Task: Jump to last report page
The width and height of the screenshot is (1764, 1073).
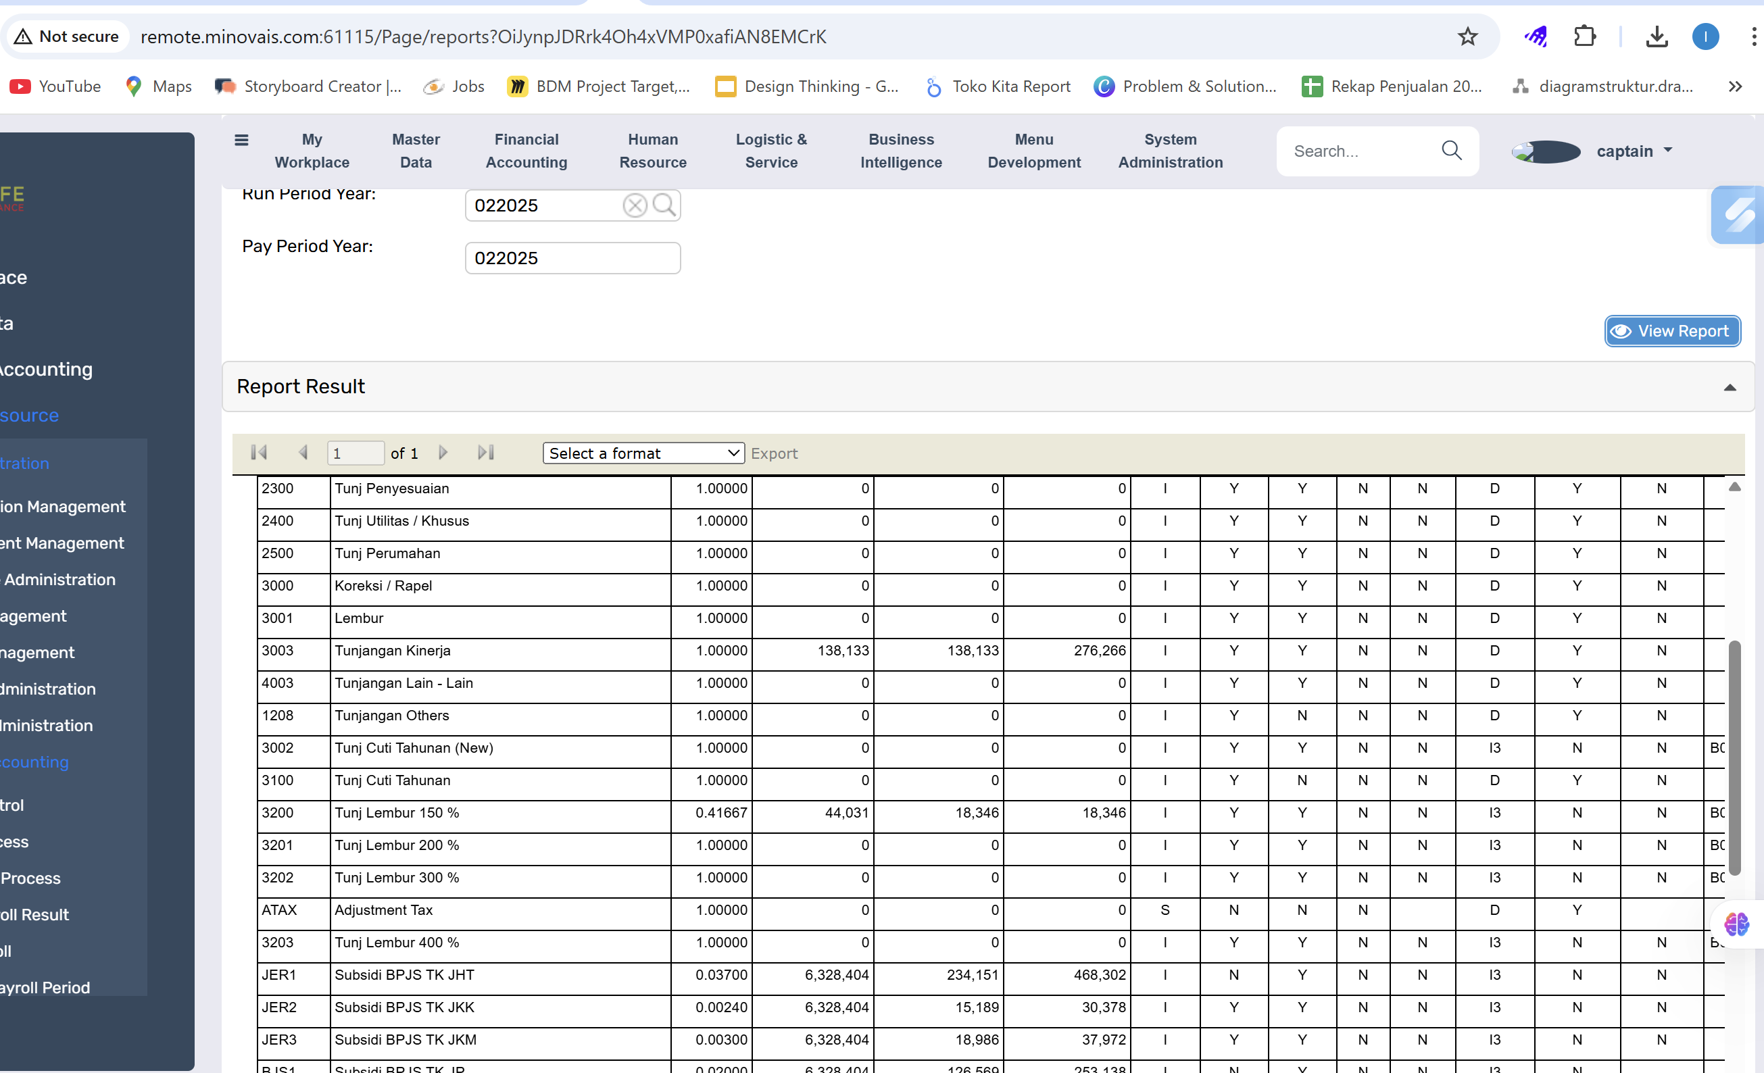Action: pyautogui.click(x=486, y=453)
